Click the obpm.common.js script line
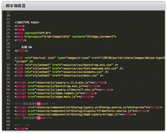 click(56, 93)
